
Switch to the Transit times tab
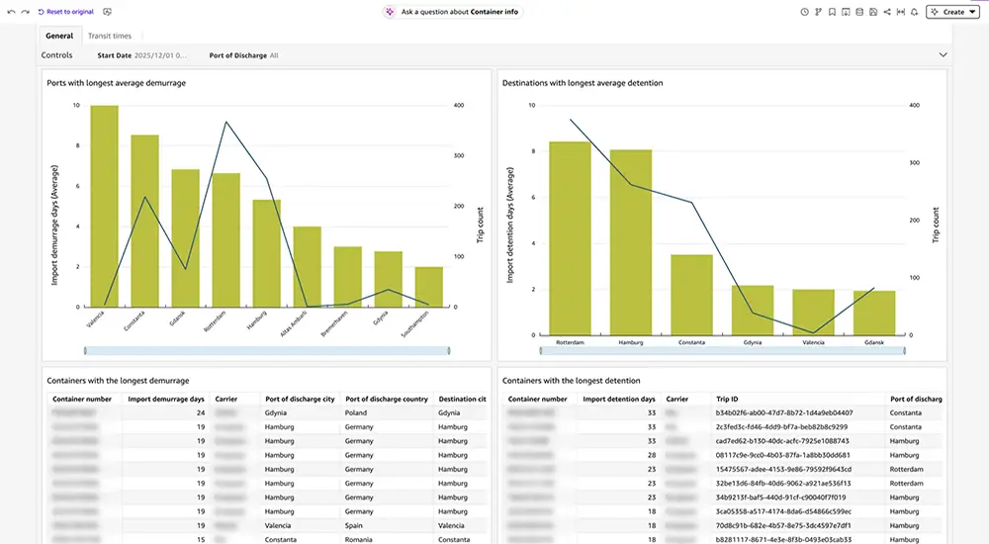point(109,36)
